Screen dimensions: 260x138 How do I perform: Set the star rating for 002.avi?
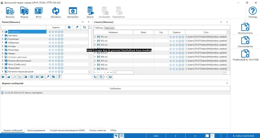pyautogui.click(x=176, y=41)
